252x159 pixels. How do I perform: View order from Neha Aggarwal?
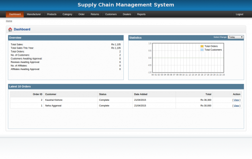(236, 106)
